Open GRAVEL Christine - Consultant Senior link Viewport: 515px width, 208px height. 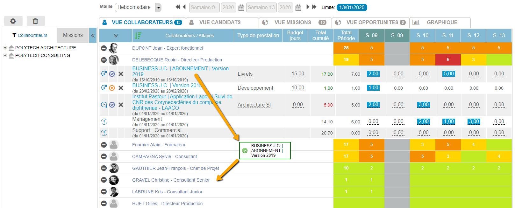pos(171,180)
